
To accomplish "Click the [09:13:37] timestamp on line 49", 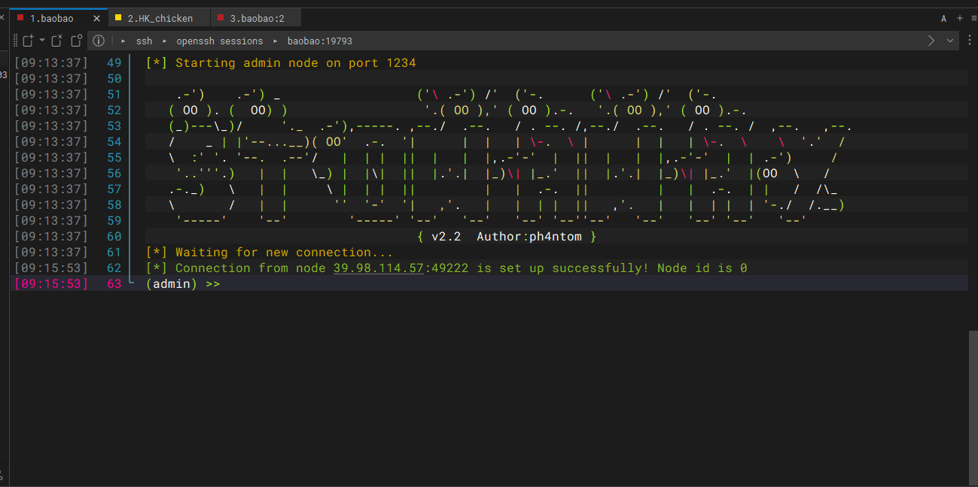I will 51,63.
